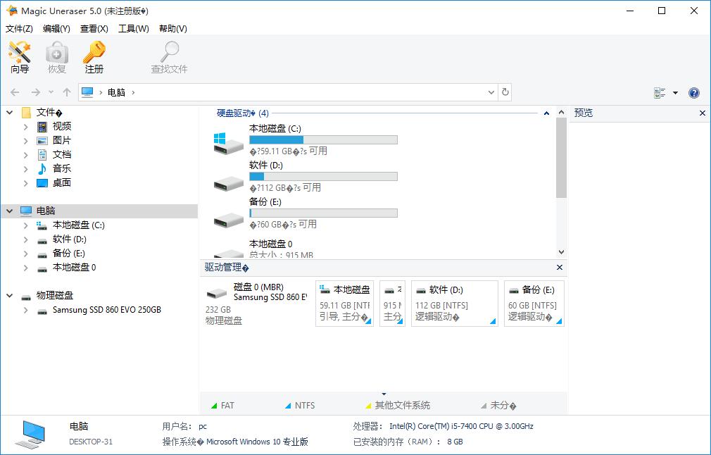
Task: Click the refresh button in address bar
Action: coord(505,92)
